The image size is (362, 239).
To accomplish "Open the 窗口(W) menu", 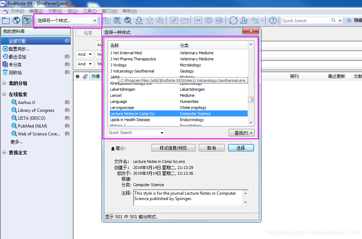I will point(109,11).
